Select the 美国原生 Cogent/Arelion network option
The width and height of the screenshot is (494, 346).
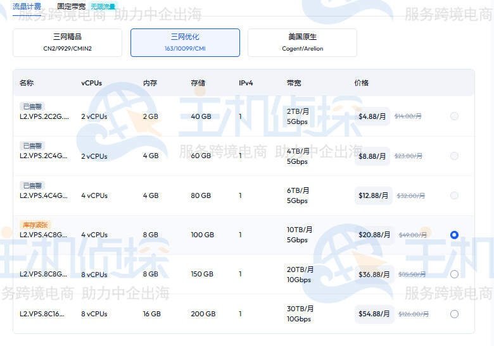pyautogui.click(x=303, y=43)
